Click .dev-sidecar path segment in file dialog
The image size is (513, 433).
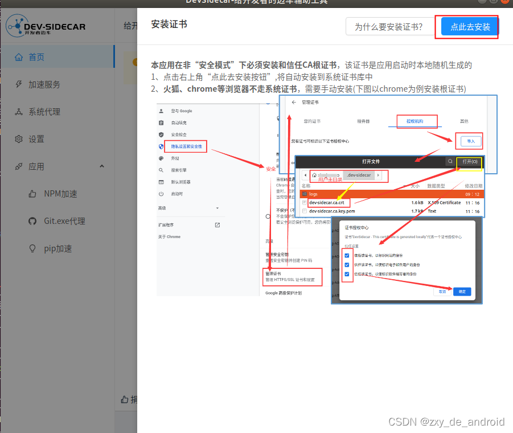click(359, 175)
